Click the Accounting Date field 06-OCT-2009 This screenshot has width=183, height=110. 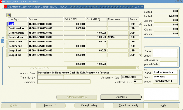pos(132,77)
